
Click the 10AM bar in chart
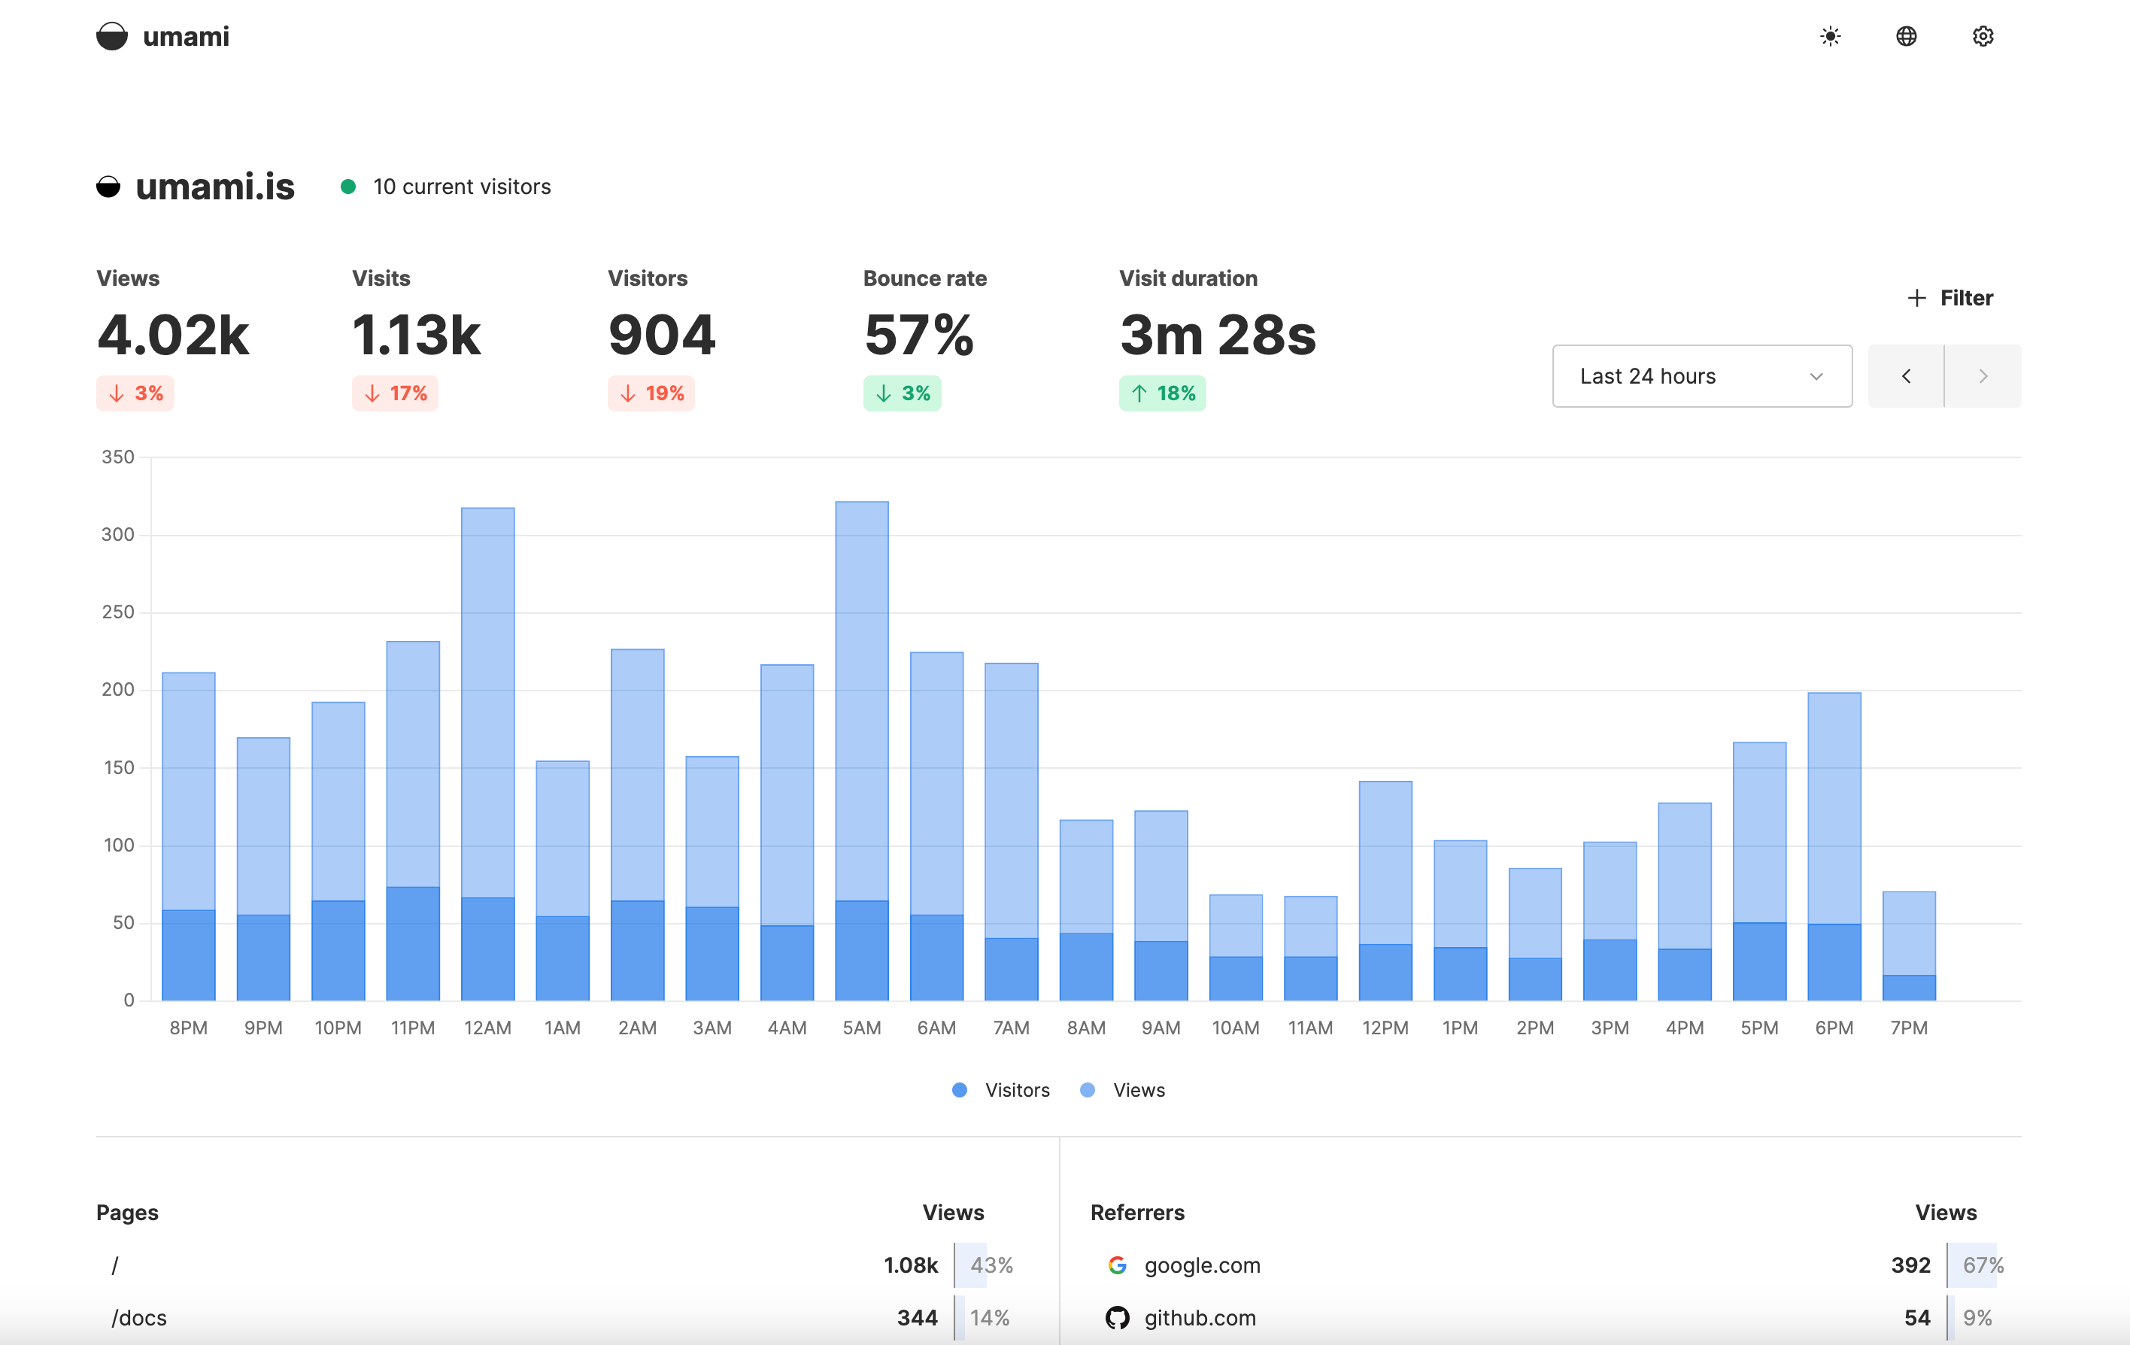click(1236, 948)
